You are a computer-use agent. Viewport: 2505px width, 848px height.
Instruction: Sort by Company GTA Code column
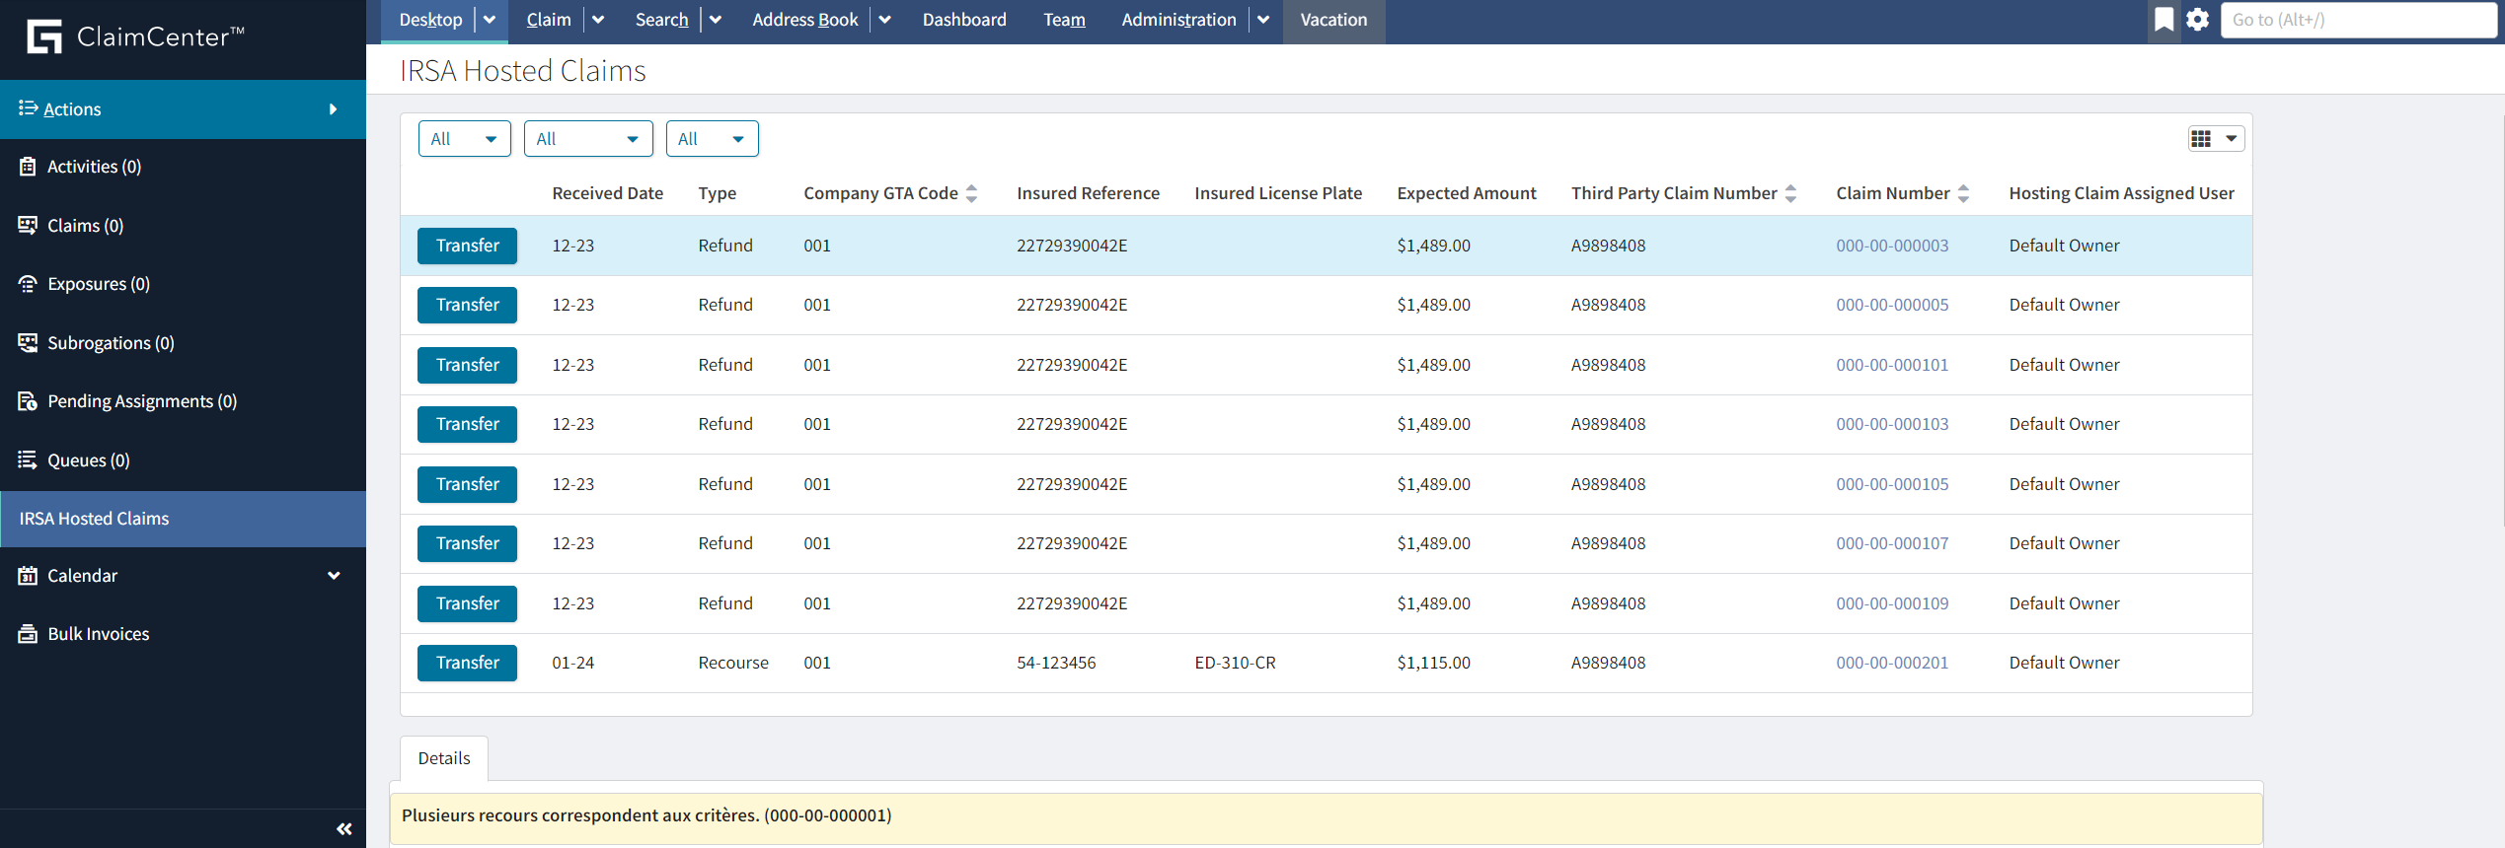tap(972, 193)
